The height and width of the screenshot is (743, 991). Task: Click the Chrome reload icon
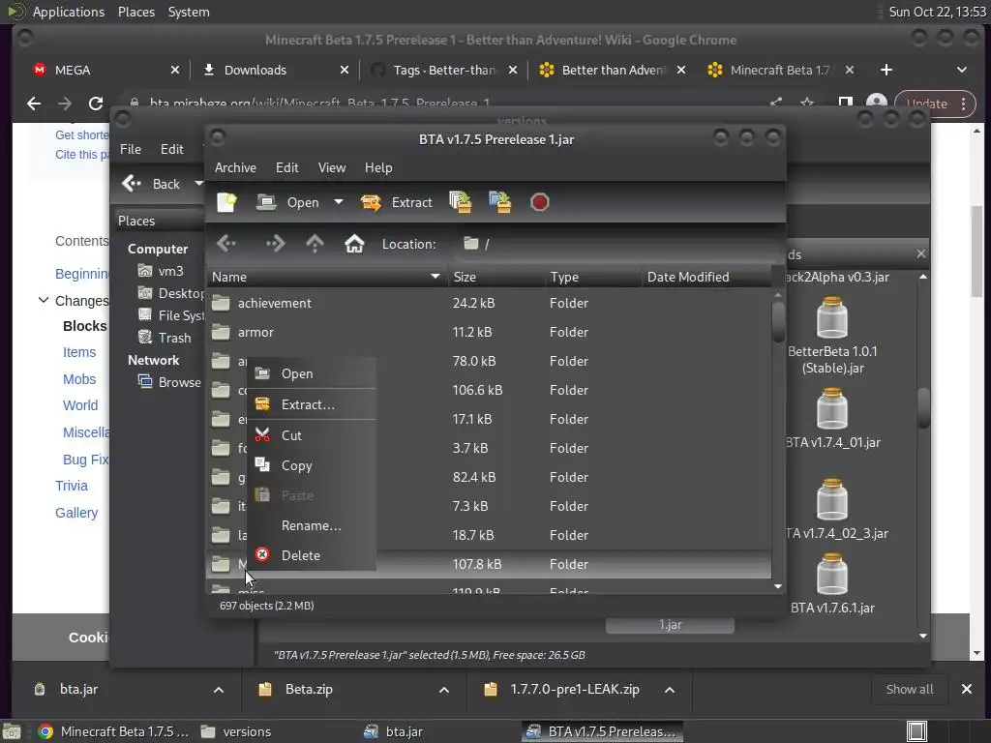click(x=96, y=104)
